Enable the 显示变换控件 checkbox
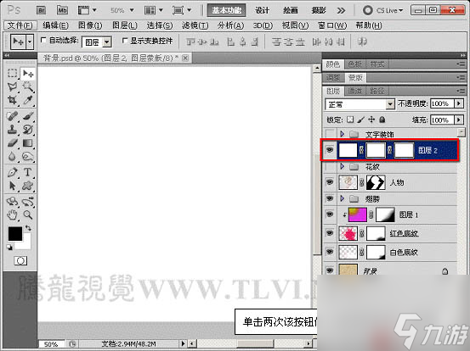The width and height of the screenshot is (470, 351). 125,40
